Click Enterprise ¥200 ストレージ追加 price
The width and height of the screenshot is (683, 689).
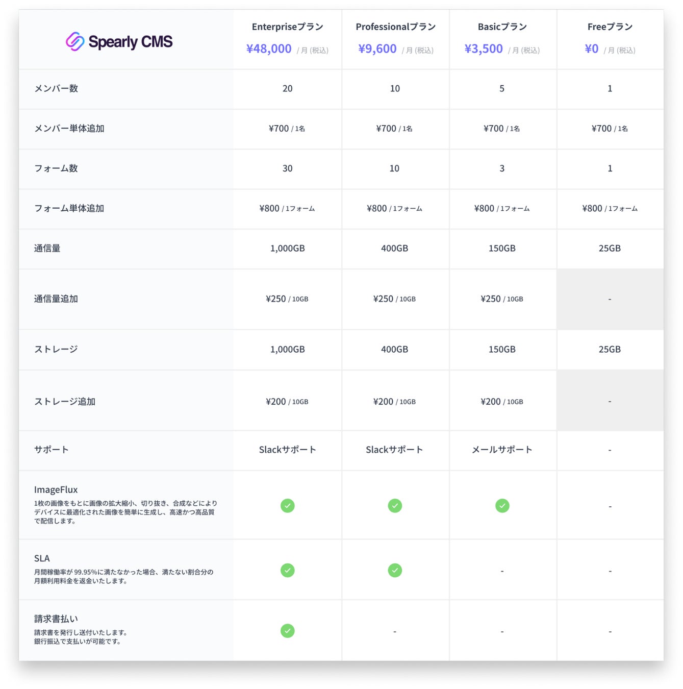click(287, 402)
